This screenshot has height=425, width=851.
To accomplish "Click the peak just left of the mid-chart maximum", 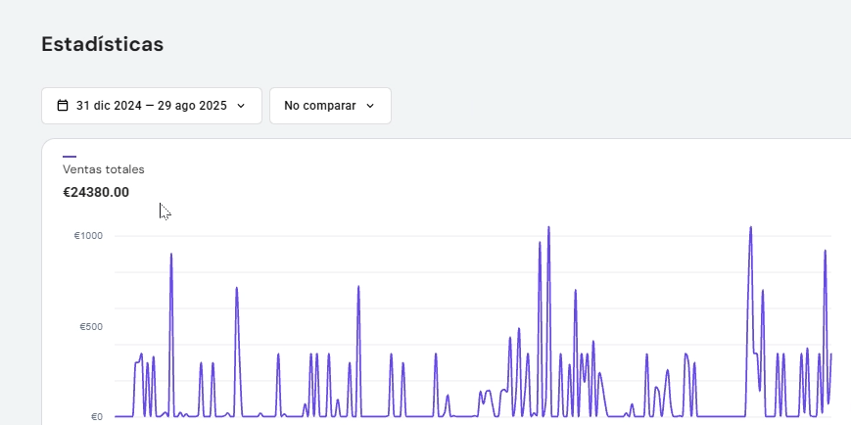I will click(540, 244).
